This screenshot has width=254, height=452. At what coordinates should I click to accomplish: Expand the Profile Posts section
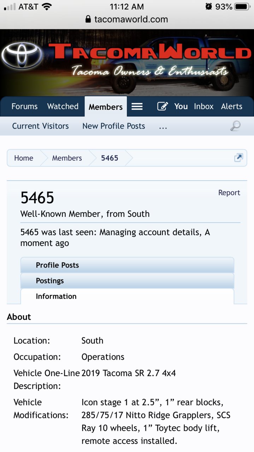[x=127, y=265]
